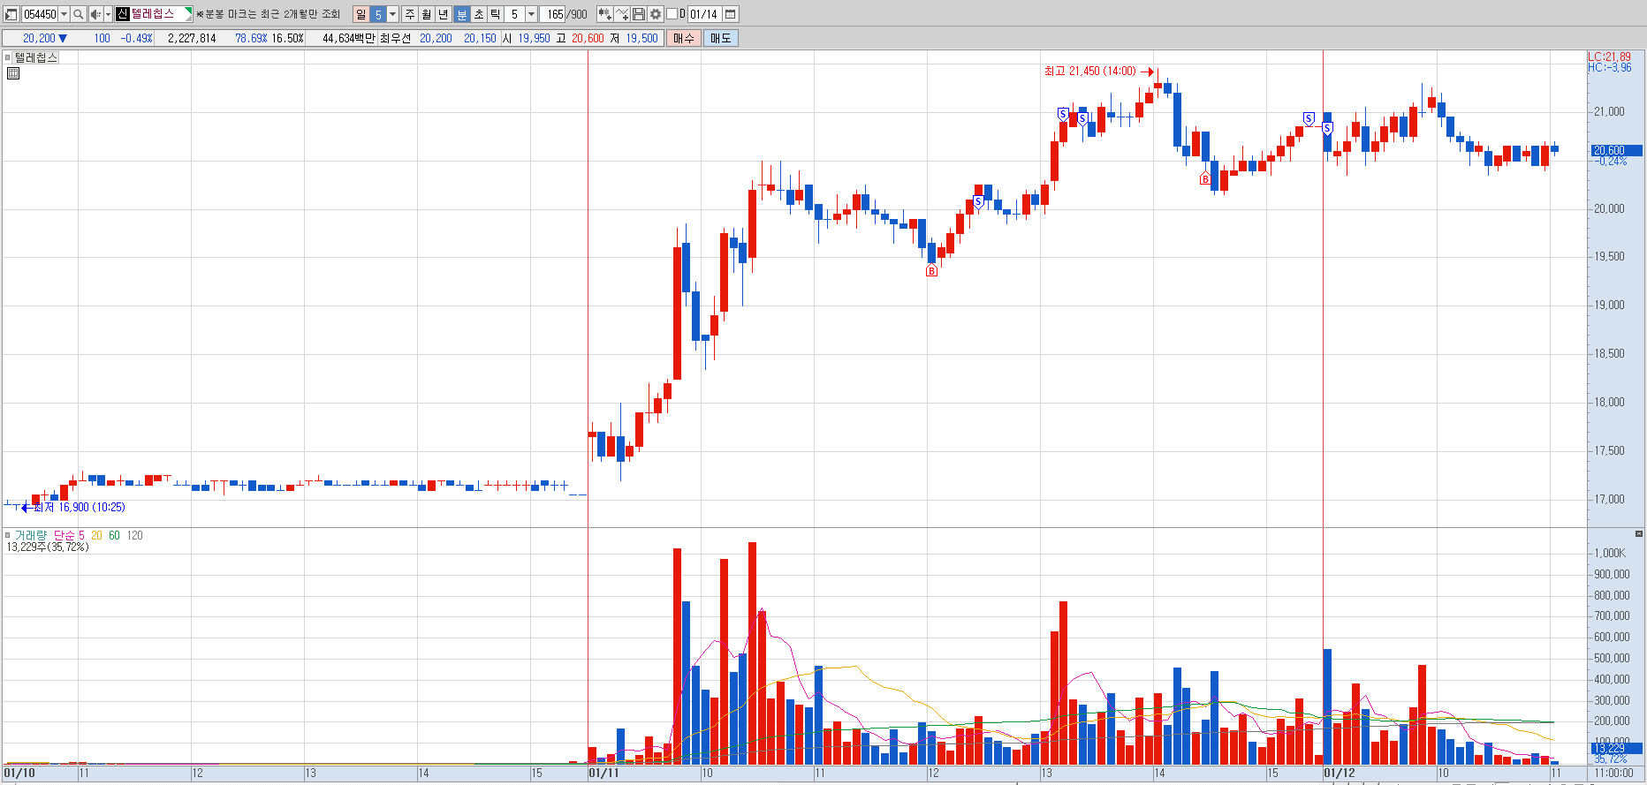
Task: Click the 최저 16,900 (10:25) low label
Action: point(79,507)
